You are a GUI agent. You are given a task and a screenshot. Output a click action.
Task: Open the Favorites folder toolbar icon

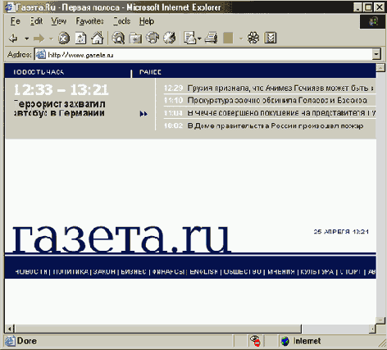(135, 39)
